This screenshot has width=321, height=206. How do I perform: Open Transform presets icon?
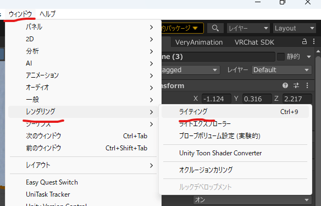[296, 85]
